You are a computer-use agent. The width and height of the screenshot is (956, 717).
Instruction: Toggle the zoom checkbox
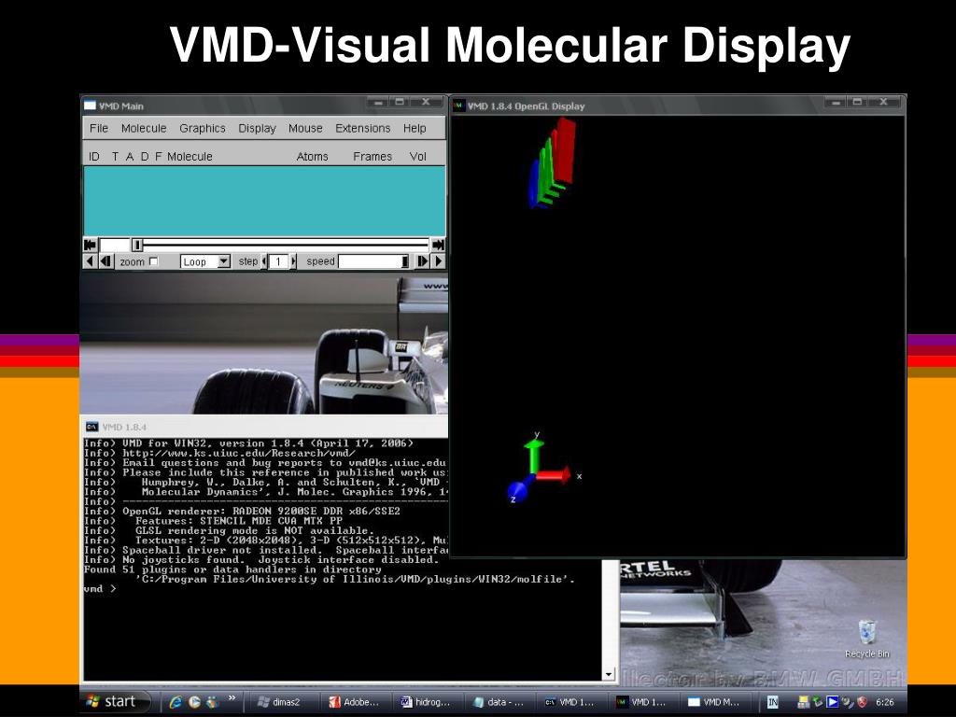click(x=154, y=261)
